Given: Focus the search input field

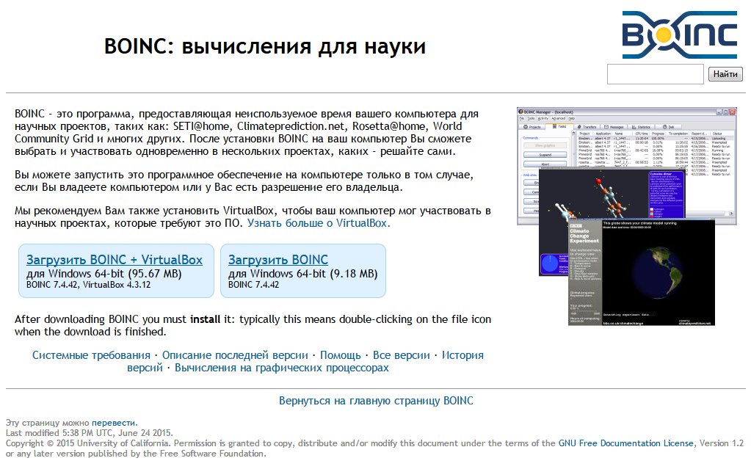Looking at the screenshot, I should [x=656, y=74].
